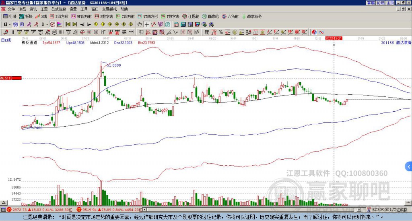Click the blue side-panel expand chevron
412x221 pixels.
[x=409, y=167]
